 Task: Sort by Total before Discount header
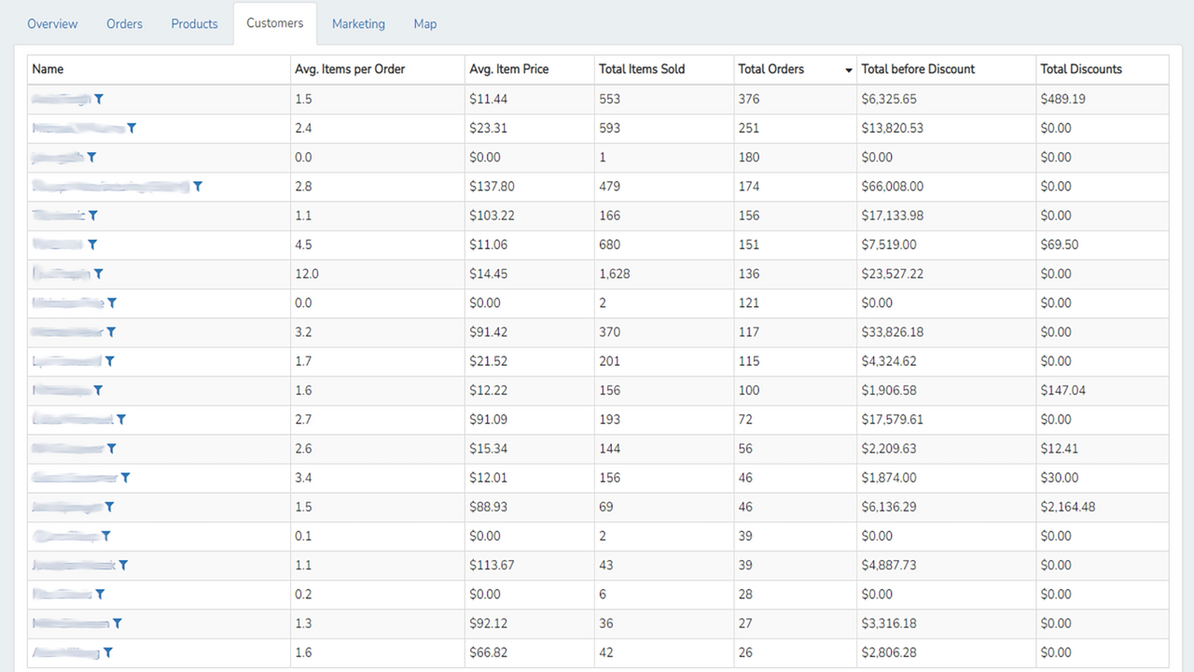pos(946,69)
